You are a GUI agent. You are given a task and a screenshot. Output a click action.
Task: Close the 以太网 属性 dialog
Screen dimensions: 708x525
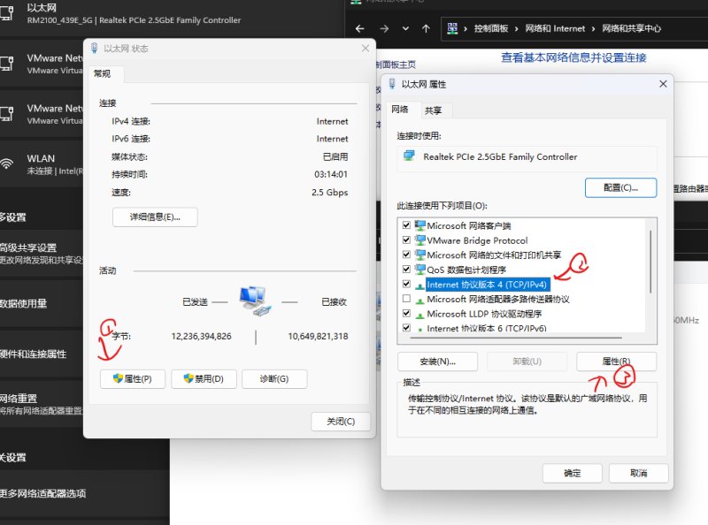[x=663, y=84]
